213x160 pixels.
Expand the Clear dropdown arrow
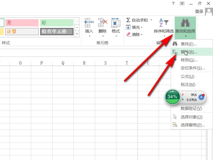142,34
